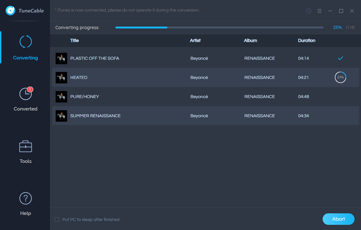The width and height of the screenshot is (361, 230).
Task: Open the Tools briefcase icon
Action: click(x=26, y=146)
